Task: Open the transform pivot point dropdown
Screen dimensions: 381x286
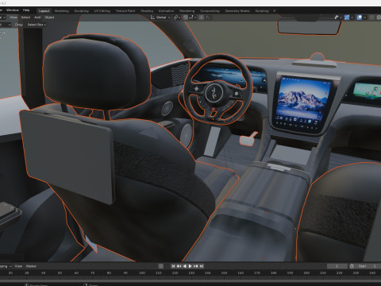Action: click(177, 17)
